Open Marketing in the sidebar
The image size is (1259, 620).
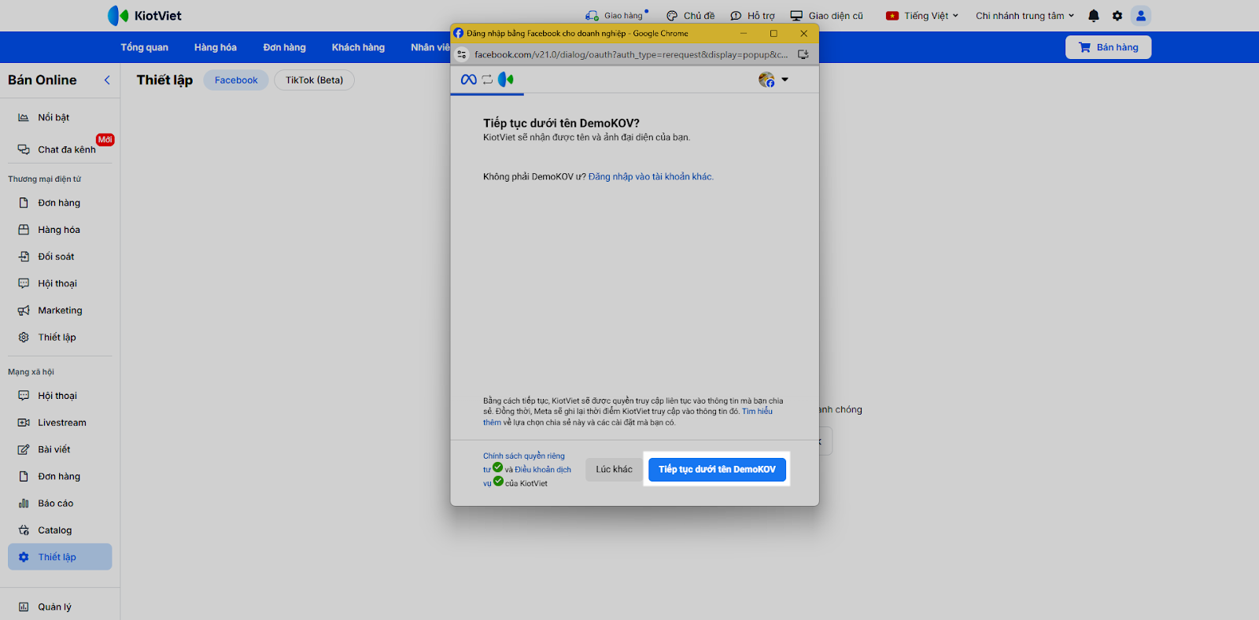[60, 311]
